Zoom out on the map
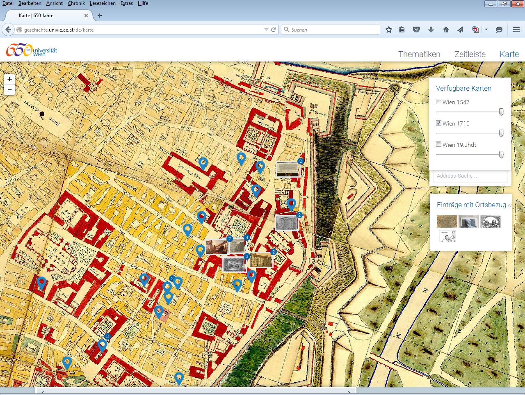This screenshot has width=525, height=395. click(x=9, y=90)
